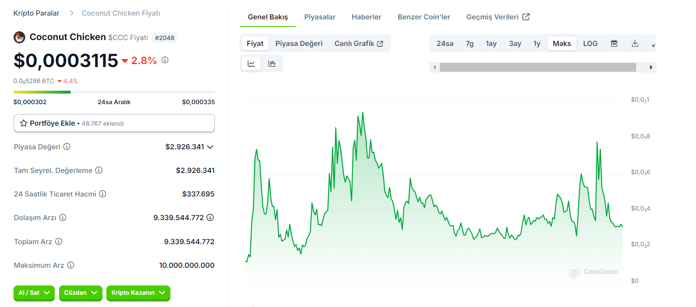Click the #2048 rank badge
The image size is (696, 307).
point(165,38)
